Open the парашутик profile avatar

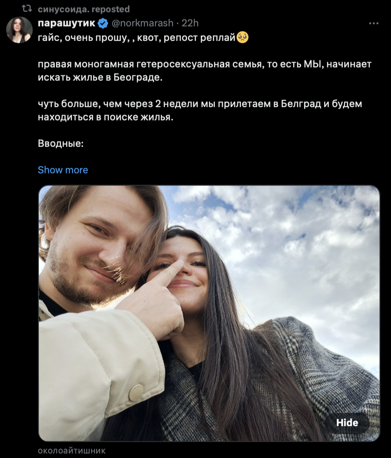click(19, 30)
